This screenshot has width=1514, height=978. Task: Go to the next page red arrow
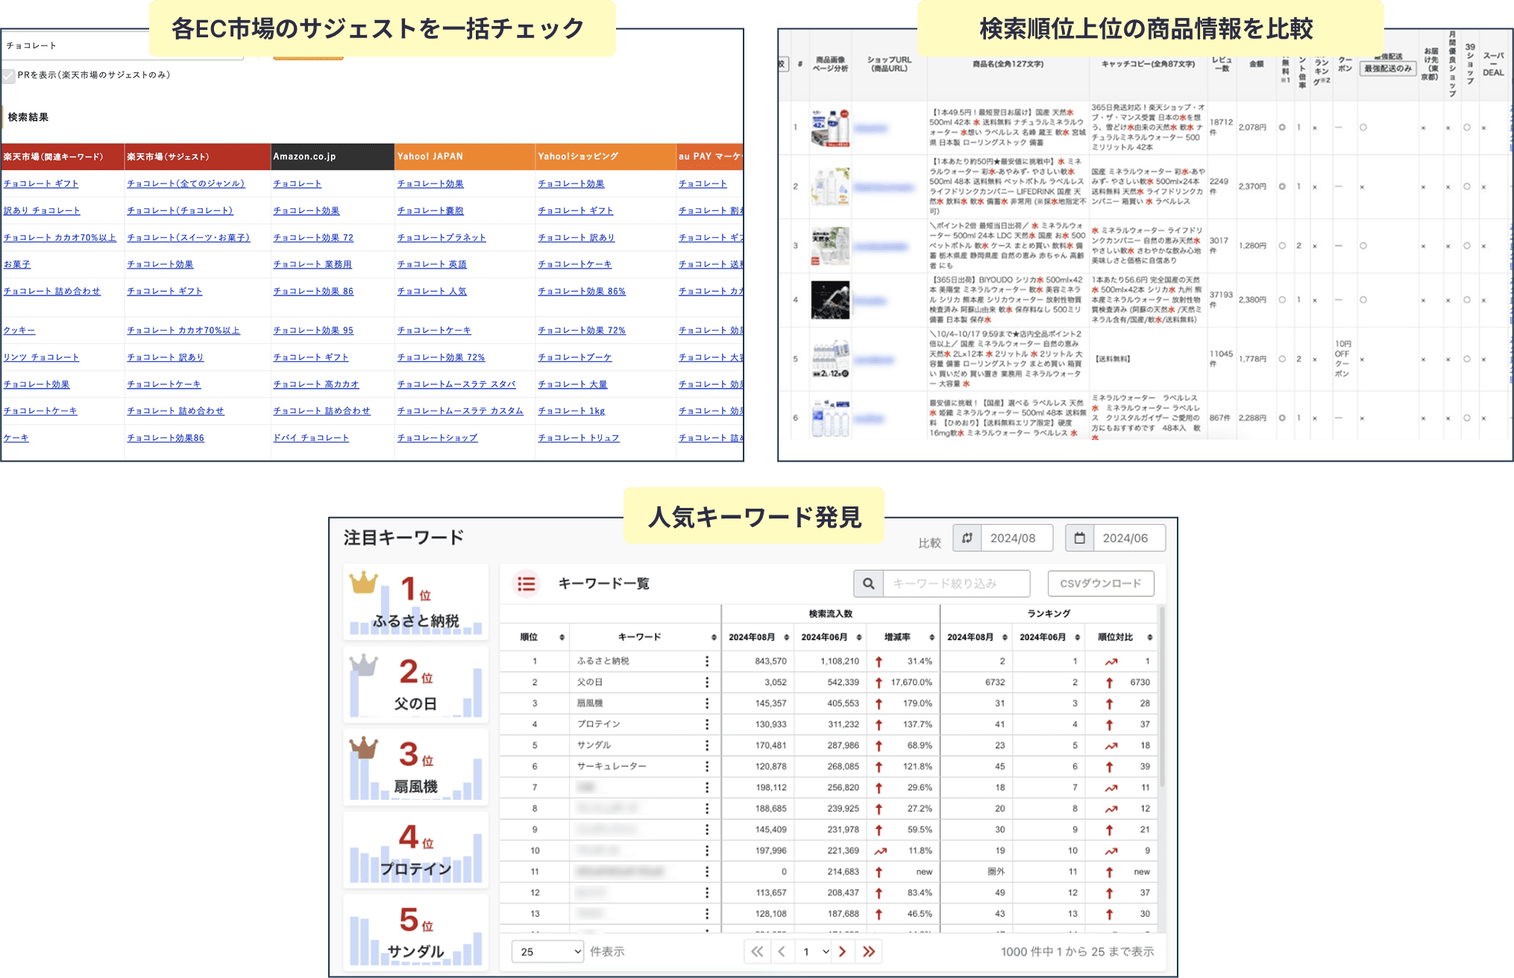pyautogui.click(x=843, y=951)
